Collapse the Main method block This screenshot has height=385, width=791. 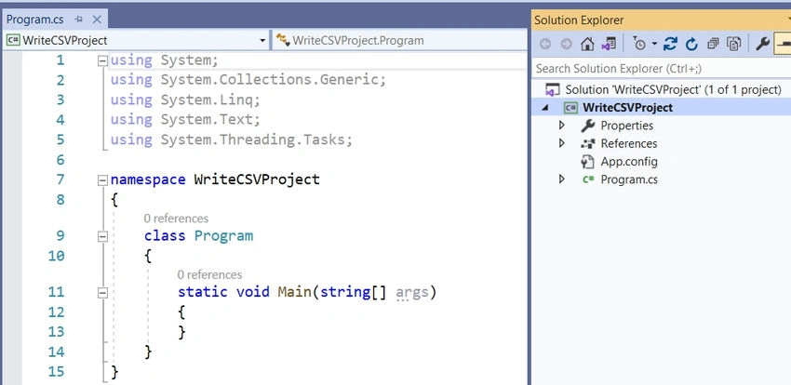[x=102, y=292]
